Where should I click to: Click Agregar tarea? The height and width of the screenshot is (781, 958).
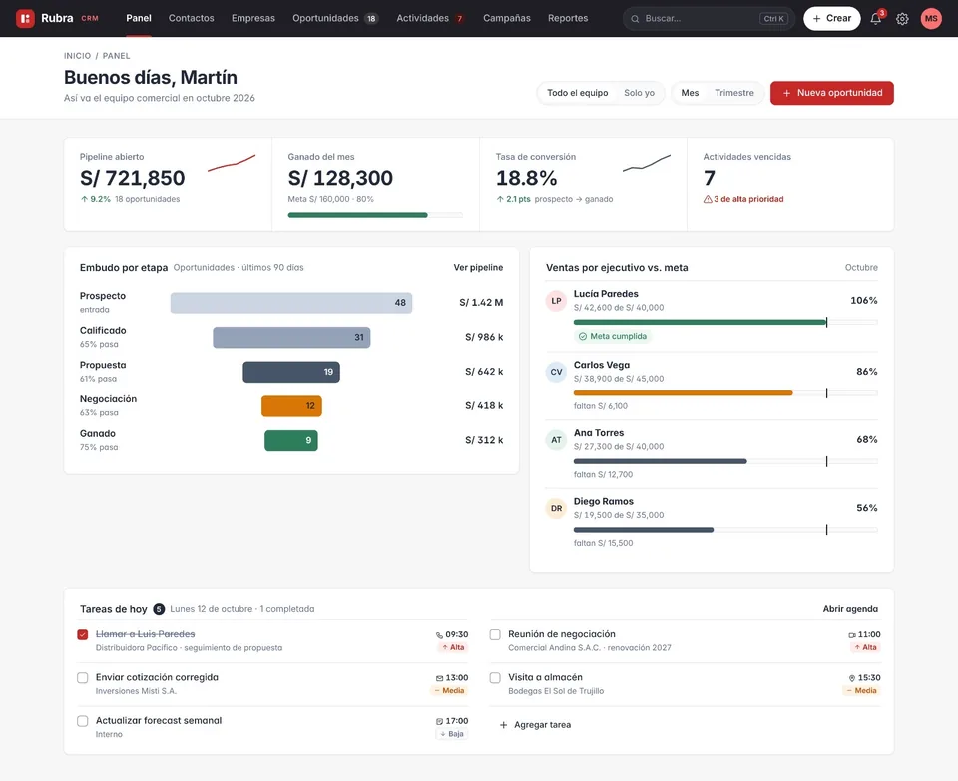[535, 725]
